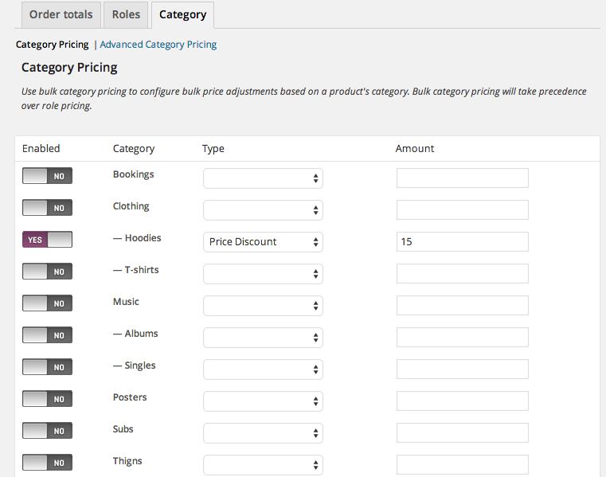
Task: Expand the Subs Type dropdown
Action: 264,433
